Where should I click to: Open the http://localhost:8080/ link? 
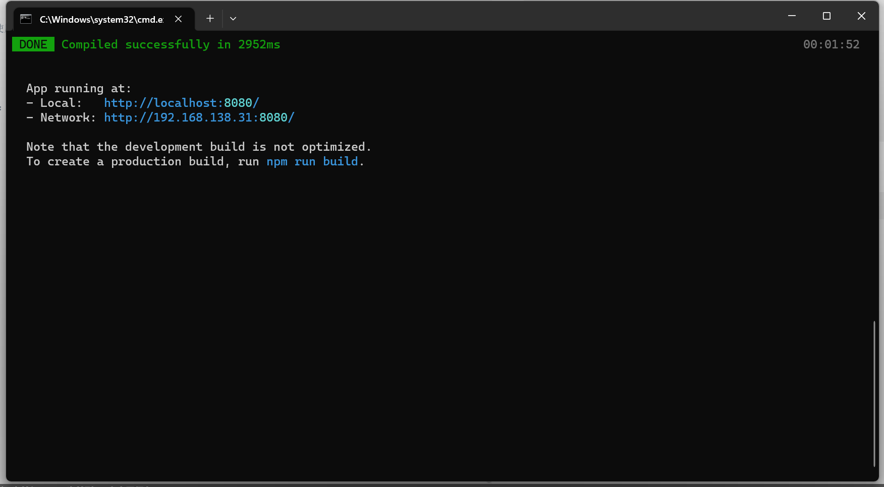pyautogui.click(x=182, y=103)
